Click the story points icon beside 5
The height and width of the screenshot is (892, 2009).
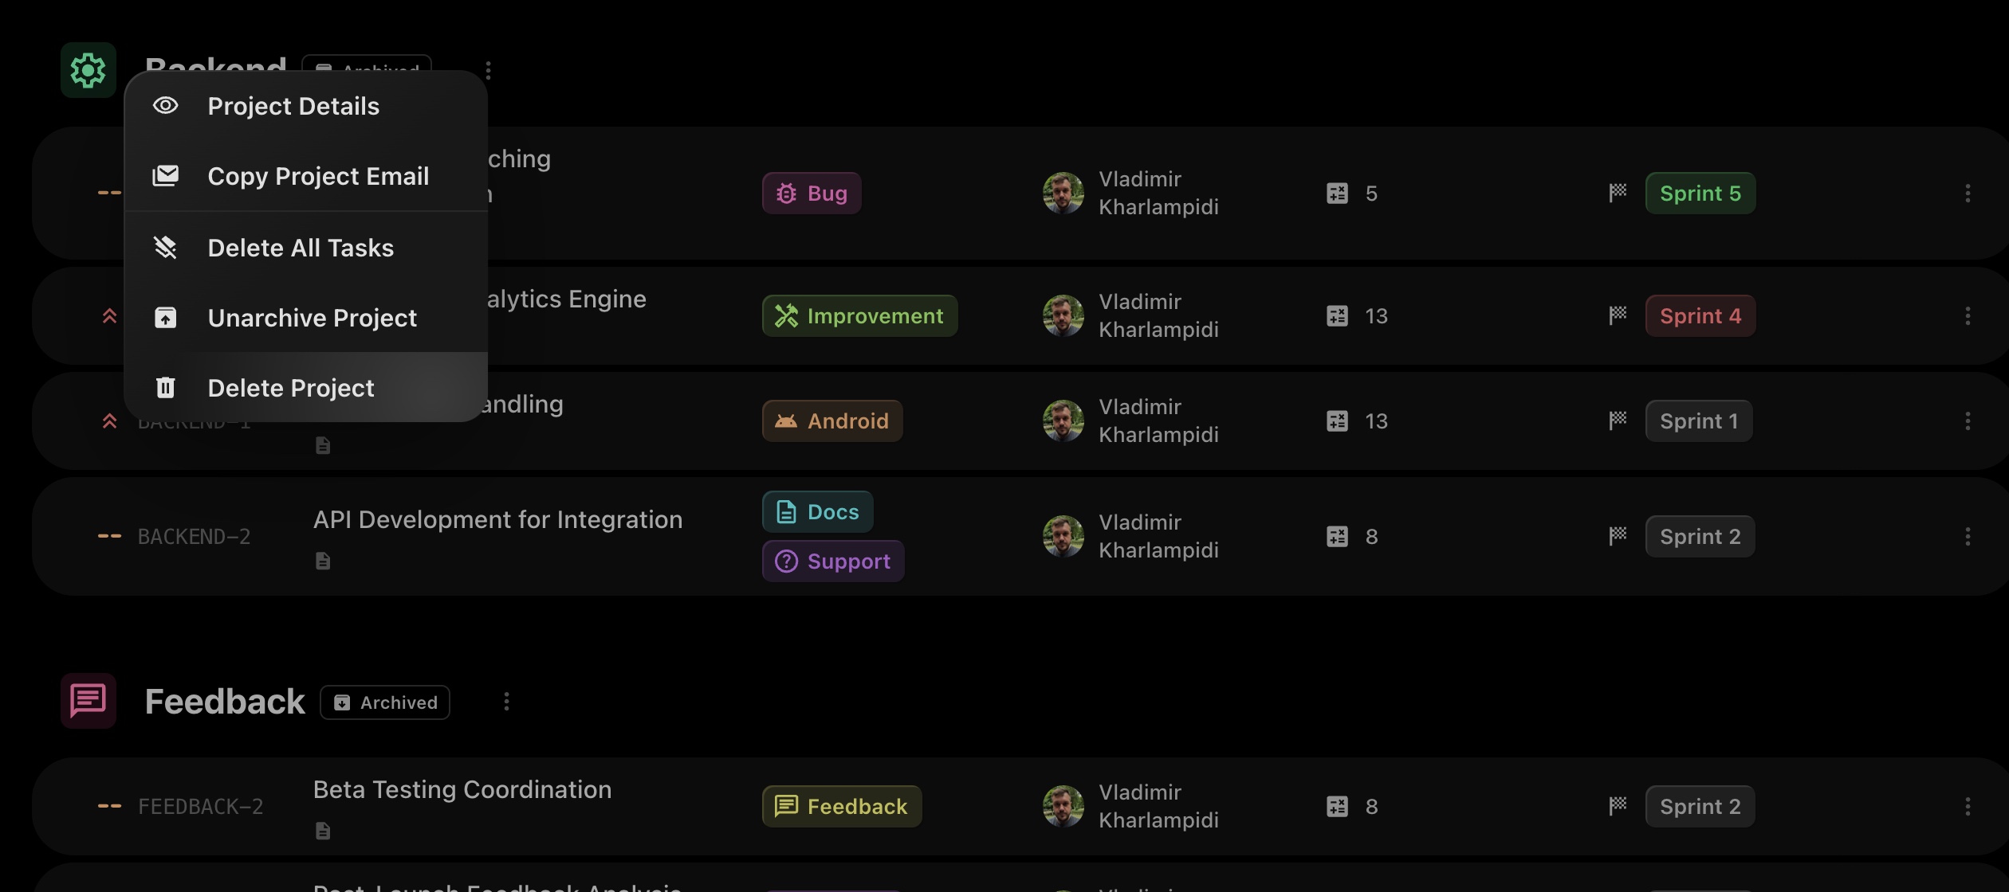[x=1337, y=194]
